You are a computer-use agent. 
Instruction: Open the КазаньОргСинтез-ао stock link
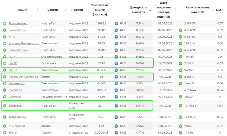(x=23, y=77)
